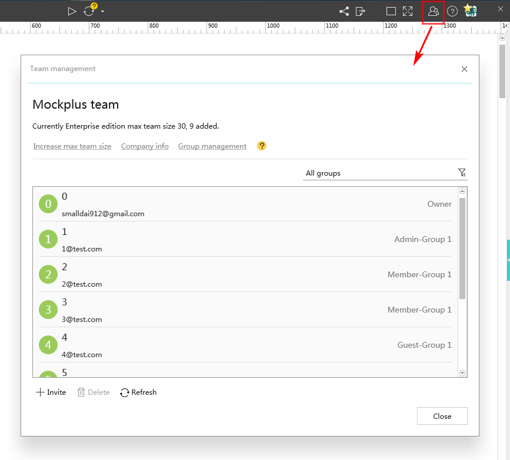This screenshot has width=510, height=460.
Task: Click the member list scrollbar thumb
Action: point(462,248)
